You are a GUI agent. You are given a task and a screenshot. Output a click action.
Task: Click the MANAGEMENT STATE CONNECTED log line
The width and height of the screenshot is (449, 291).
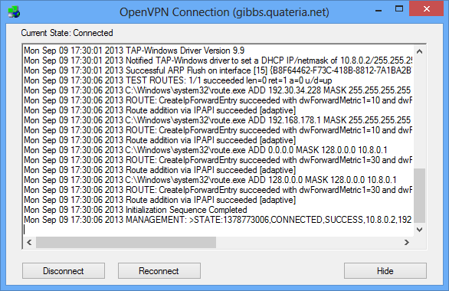pyautogui.click(x=218, y=220)
